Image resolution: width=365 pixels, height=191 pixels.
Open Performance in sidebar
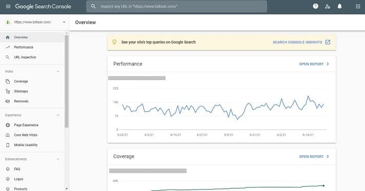pos(32,47)
